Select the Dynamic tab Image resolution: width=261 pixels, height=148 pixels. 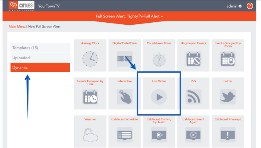click(x=40, y=67)
